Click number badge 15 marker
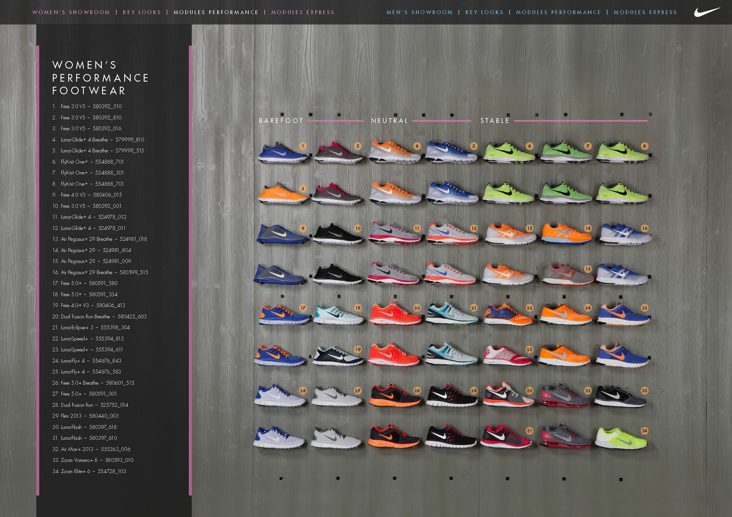The height and width of the screenshot is (517, 732). point(588,269)
